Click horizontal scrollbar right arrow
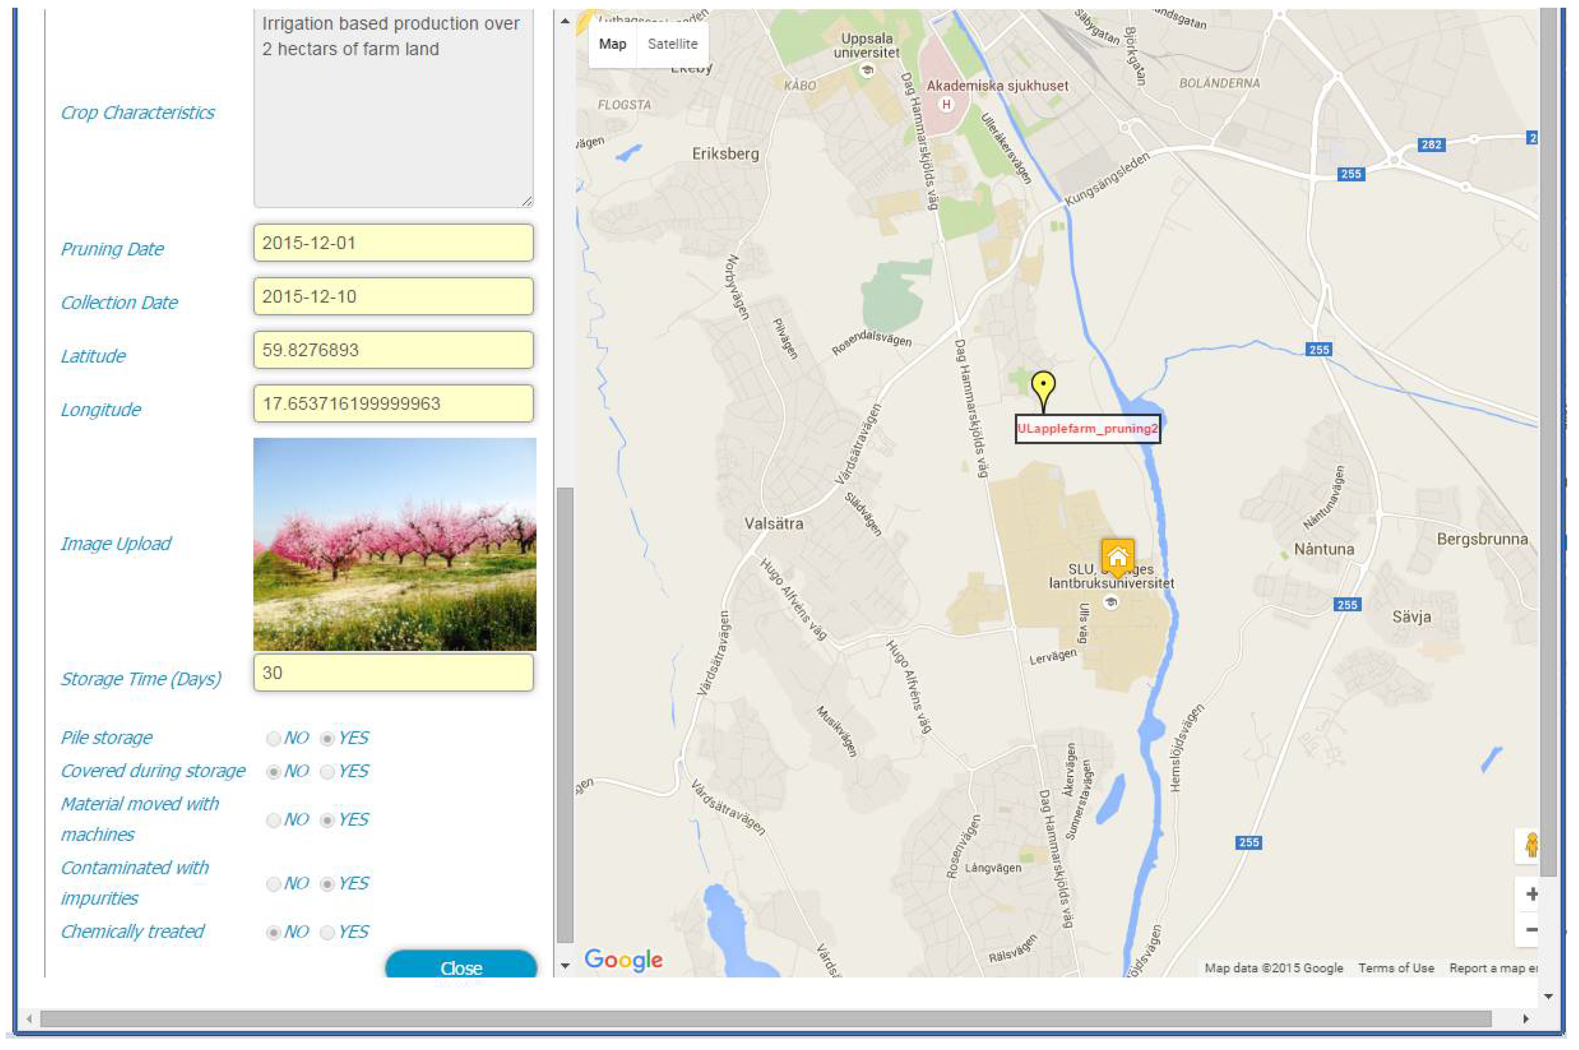Screen dimensions: 1579x1050 (1526, 1019)
